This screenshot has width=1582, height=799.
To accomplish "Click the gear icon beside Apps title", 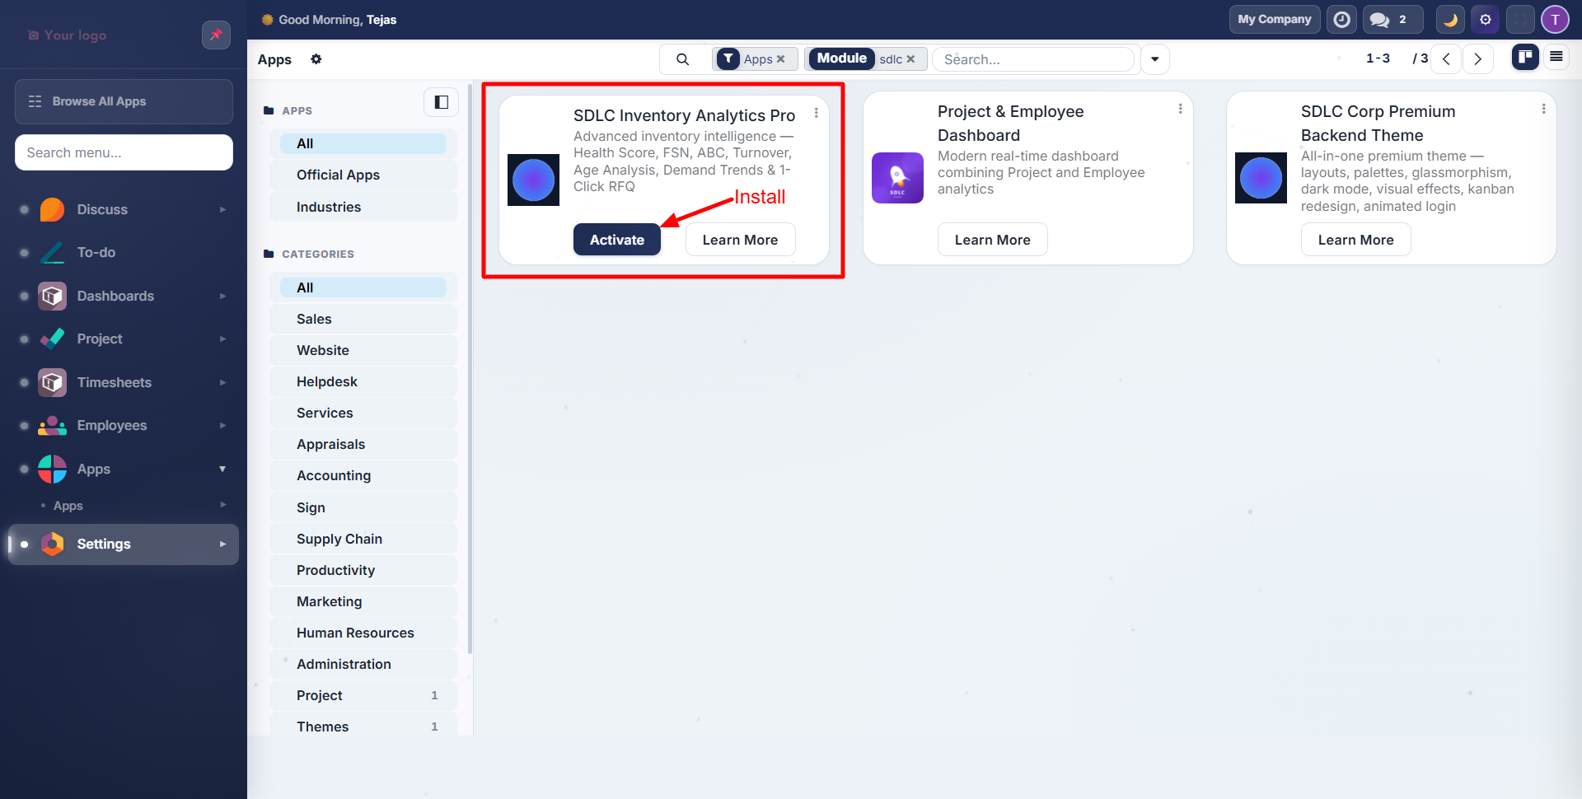I will [x=316, y=59].
